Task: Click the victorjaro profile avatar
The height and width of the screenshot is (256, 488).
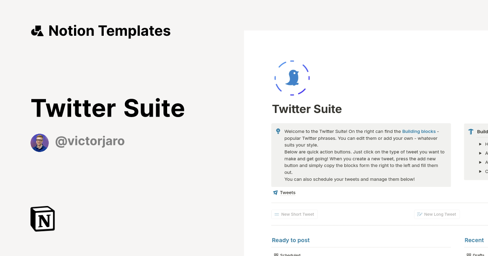Action: (x=39, y=143)
